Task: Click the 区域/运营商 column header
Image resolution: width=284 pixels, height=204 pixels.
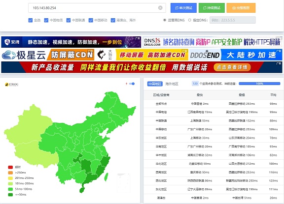Action: click(161, 95)
